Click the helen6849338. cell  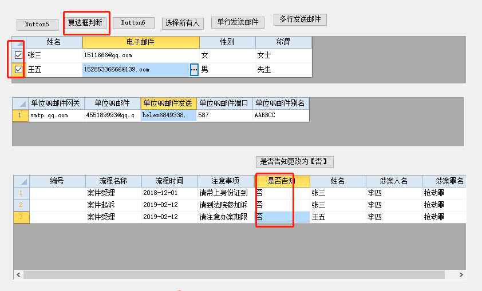(168, 115)
